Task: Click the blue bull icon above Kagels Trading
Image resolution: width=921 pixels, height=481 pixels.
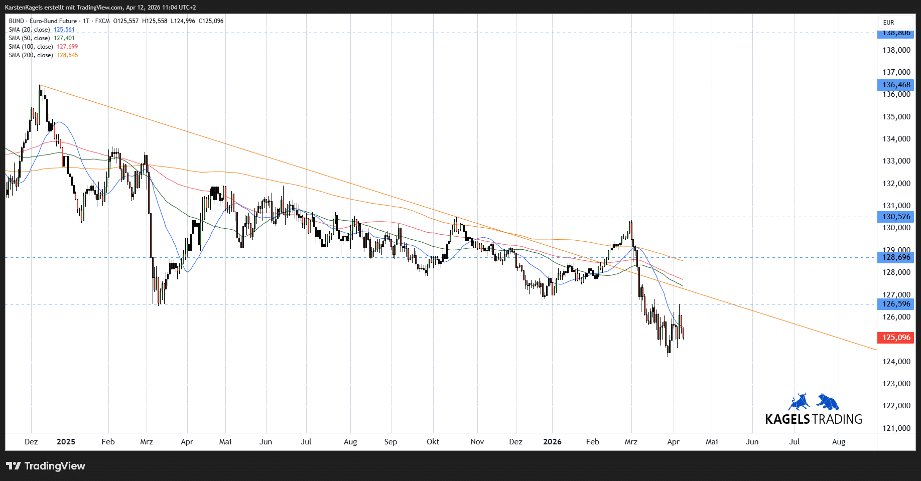Action: 799,402
